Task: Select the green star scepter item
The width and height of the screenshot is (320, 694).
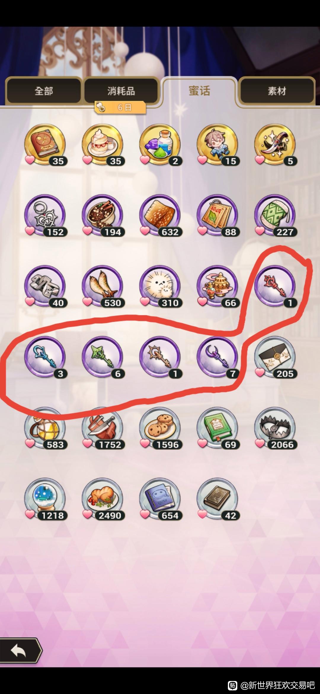Action: click(103, 357)
